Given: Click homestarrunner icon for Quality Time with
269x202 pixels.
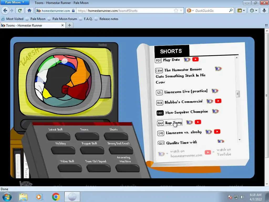Looking at the screenshot, I should (x=221, y=141).
